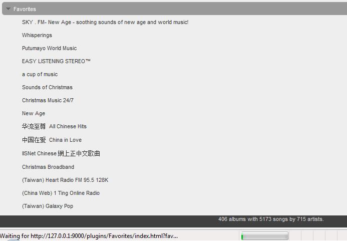
Task: Open Sounds of Christmas station
Action: point(47,87)
